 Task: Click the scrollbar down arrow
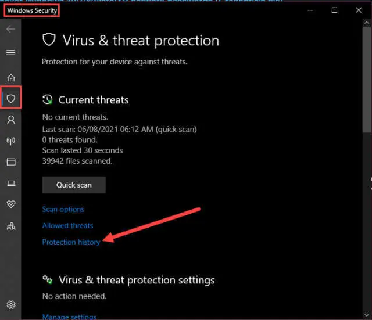[x=367, y=315]
